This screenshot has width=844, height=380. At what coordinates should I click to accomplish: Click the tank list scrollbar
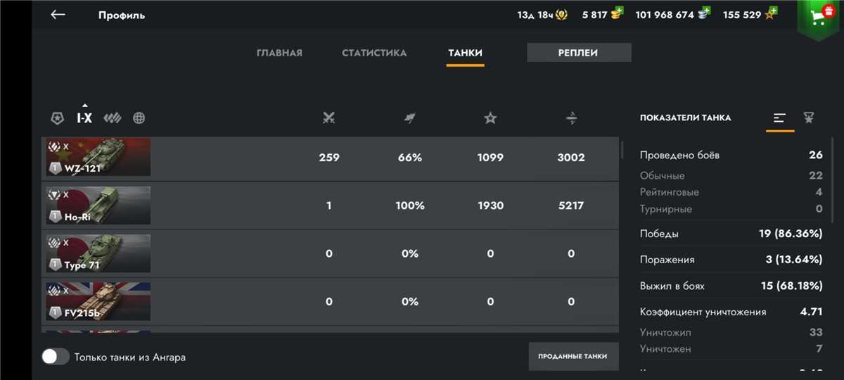[x=621, y=151]
